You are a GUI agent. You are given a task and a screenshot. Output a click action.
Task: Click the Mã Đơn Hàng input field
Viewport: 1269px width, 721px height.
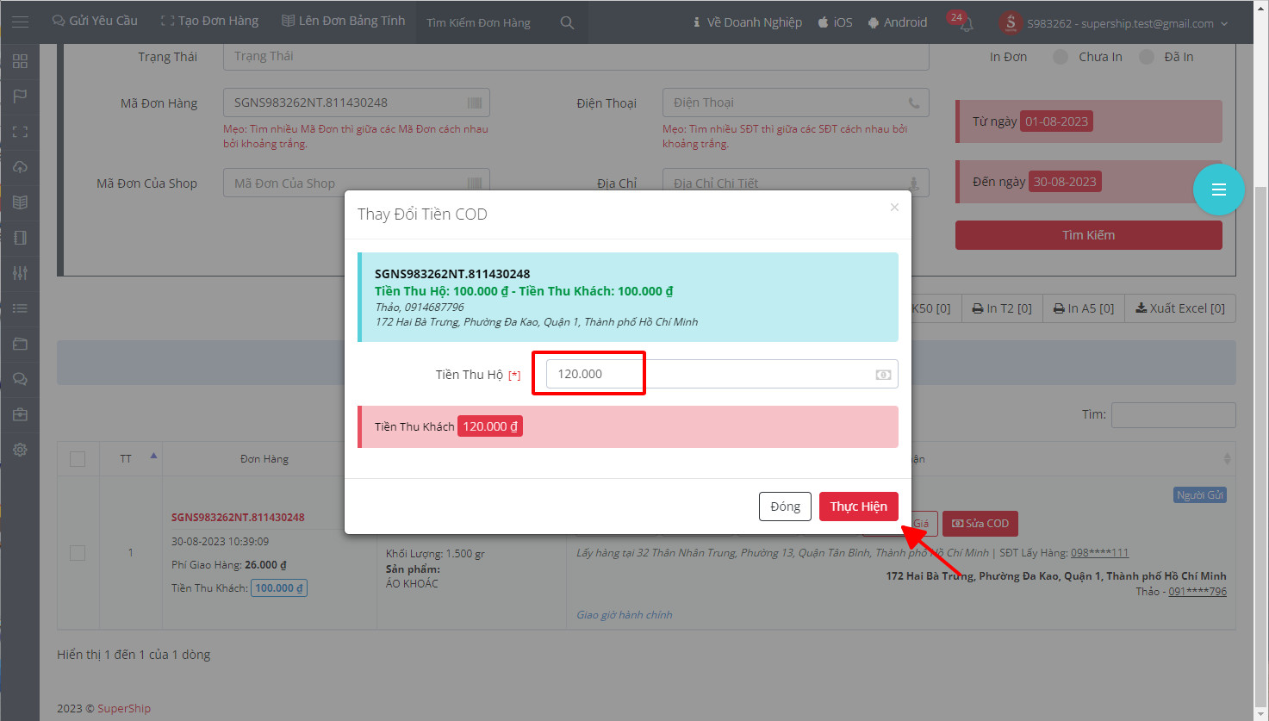(357, 103)
